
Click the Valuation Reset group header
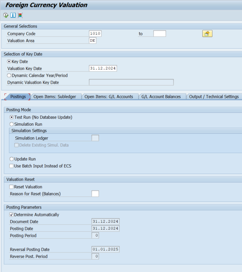coord(21,180)
